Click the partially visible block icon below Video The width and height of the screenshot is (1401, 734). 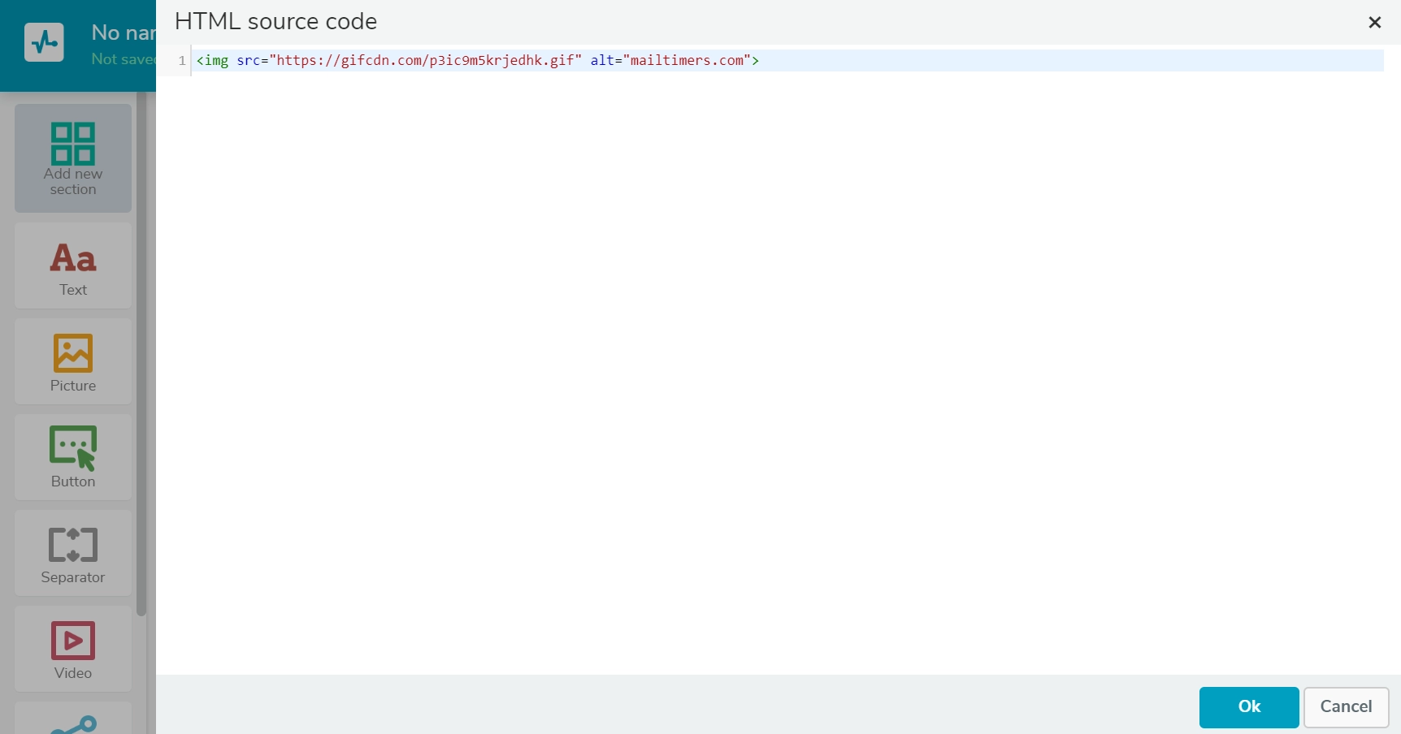pos(72,723)
